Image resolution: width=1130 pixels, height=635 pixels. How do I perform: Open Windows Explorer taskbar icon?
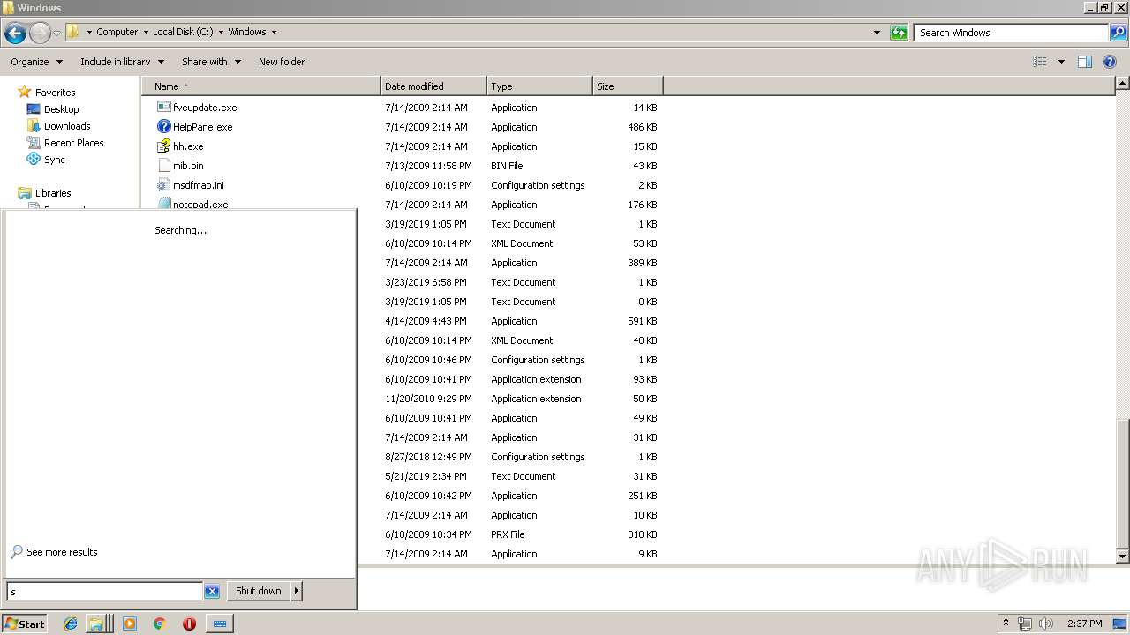(x=98, y=624)
